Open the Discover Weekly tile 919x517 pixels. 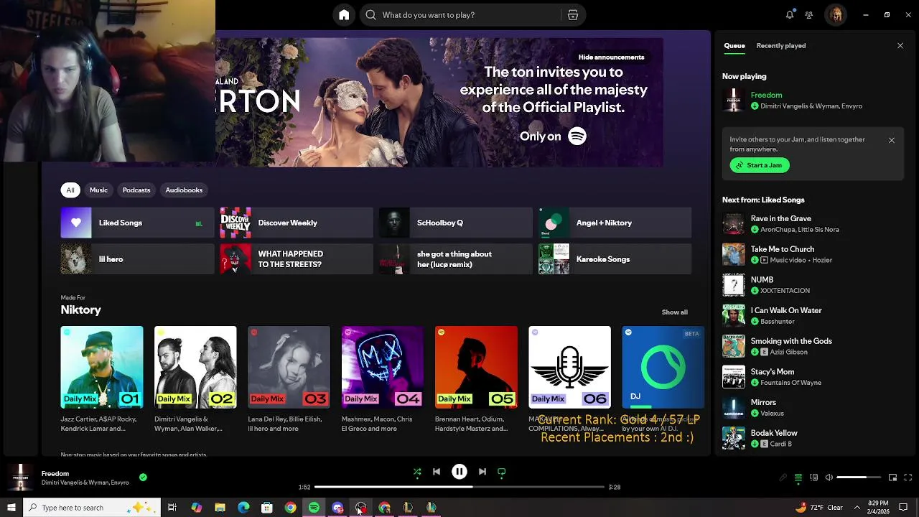(x=297, y=223)
